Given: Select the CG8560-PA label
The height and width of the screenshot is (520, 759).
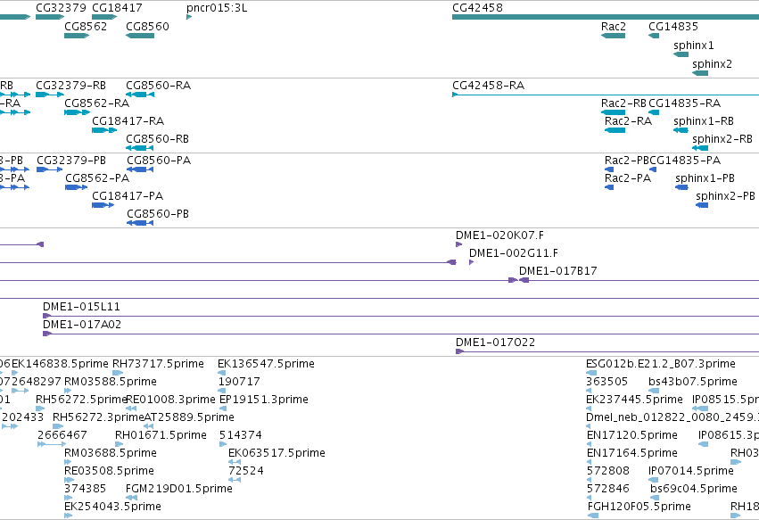Looking at the screenshot, I should coord(159,161).
